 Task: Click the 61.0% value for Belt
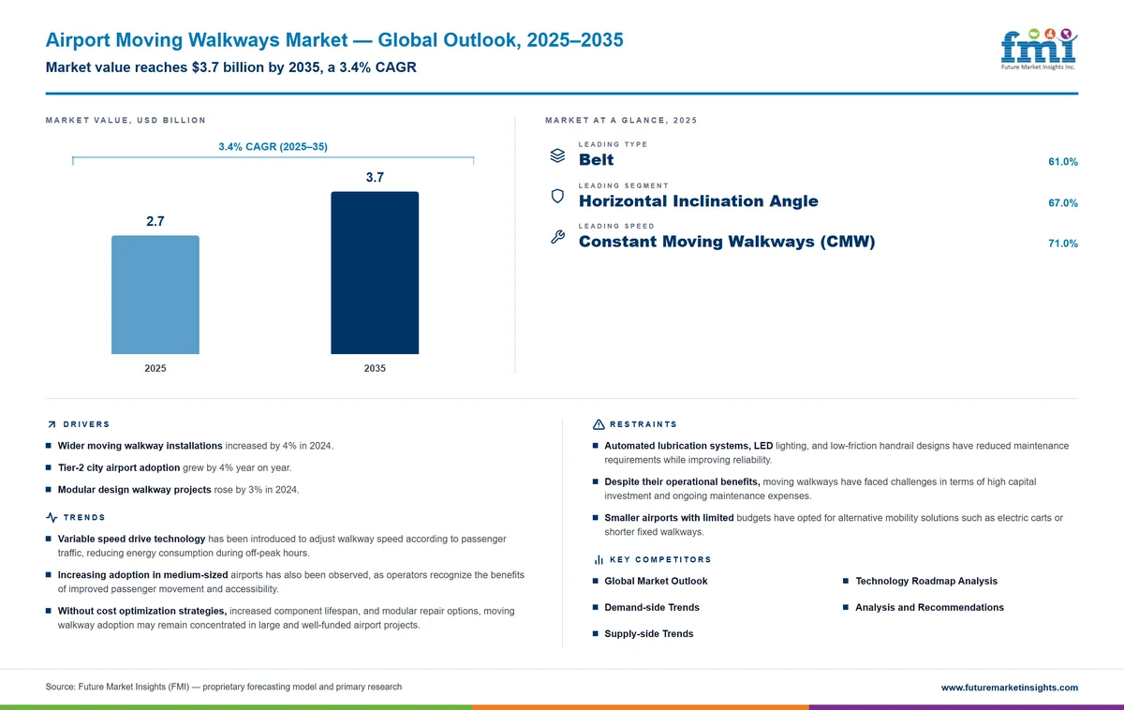click(1063, 162)
